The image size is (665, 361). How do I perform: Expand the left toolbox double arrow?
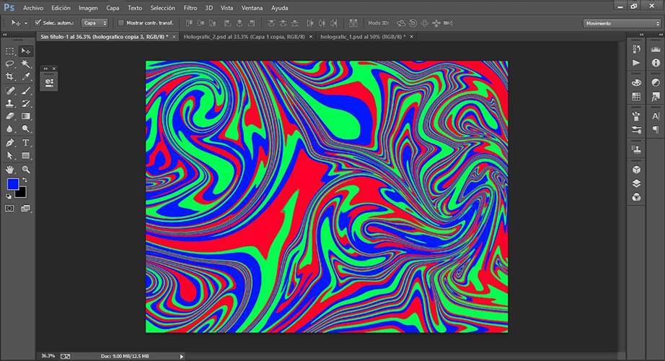(x=4, y=35)
